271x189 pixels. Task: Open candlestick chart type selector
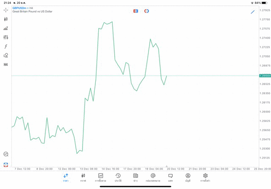(x=6, y=19)
